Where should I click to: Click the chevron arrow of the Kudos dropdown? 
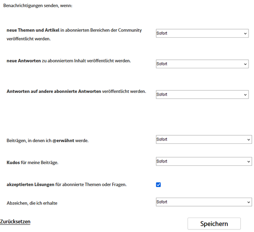tap(248, 162)
